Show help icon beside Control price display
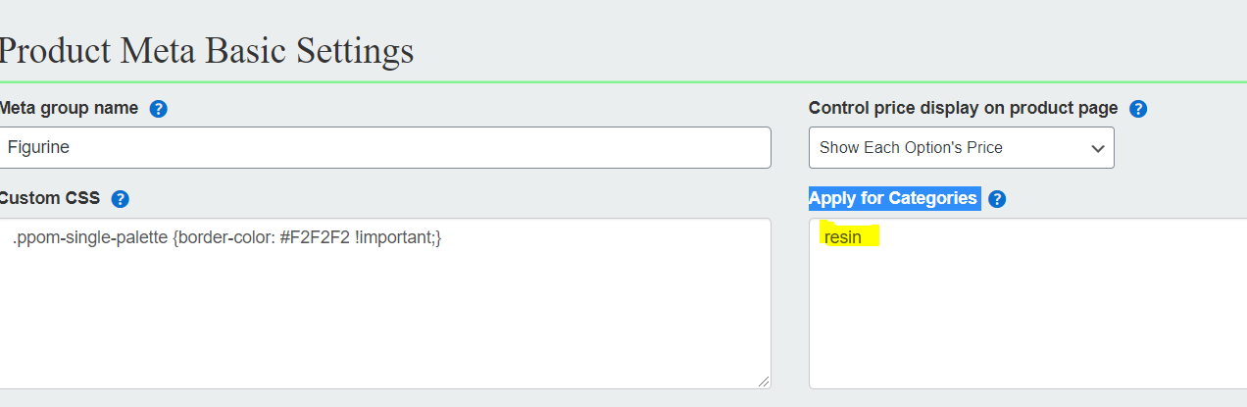This screenshot has height=407, width=1247. point(1138,109)
